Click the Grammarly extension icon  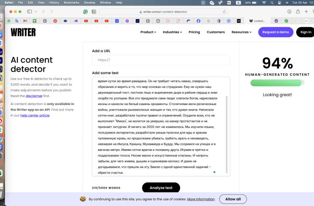coord(86,12)
